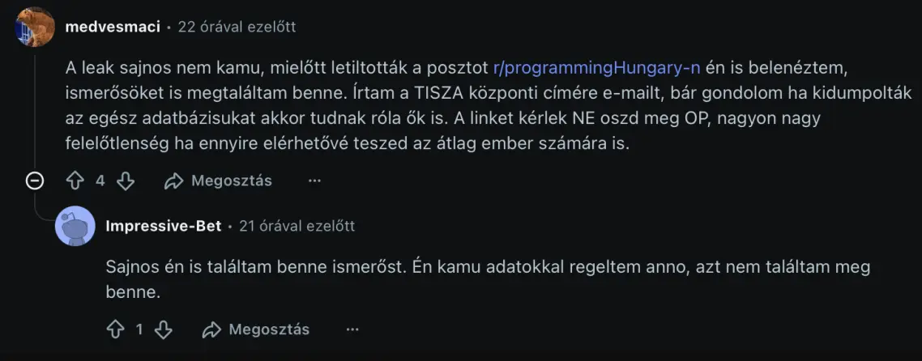Open medvesmaci's profile avatar
This screenshot has width=922, height=361.
click(35, 27)
